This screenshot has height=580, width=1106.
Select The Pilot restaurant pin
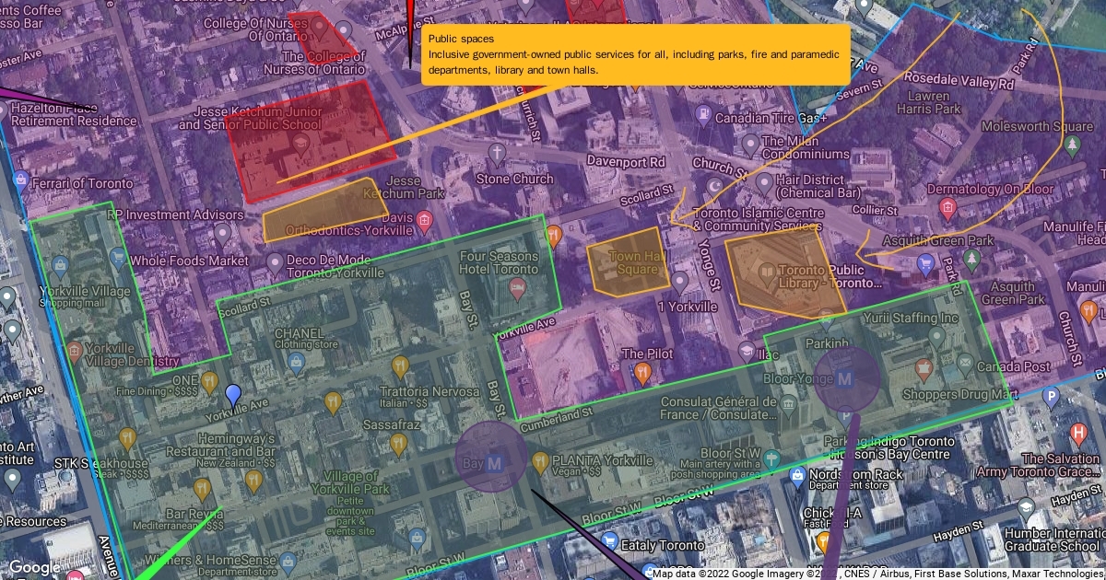[643, 373]
